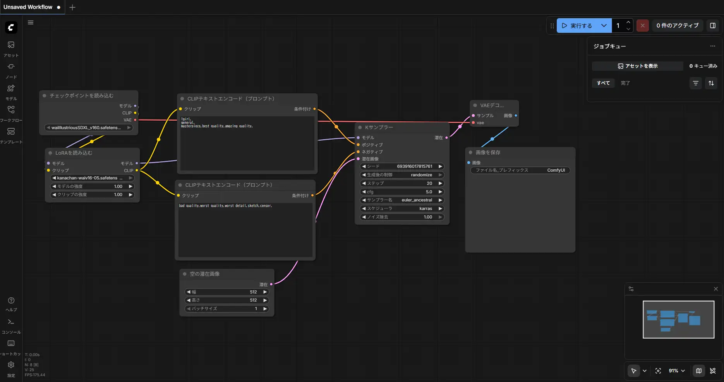This screenshot has height=382, width=724.
Task: Click the 実行する run button
Action: pyautogui.click(x=577, y=26)
